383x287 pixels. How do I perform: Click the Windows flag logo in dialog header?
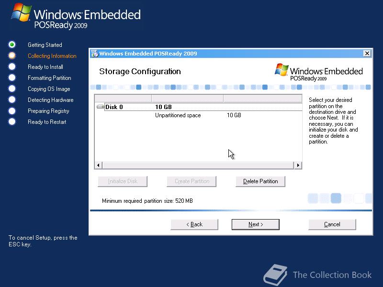282,69
